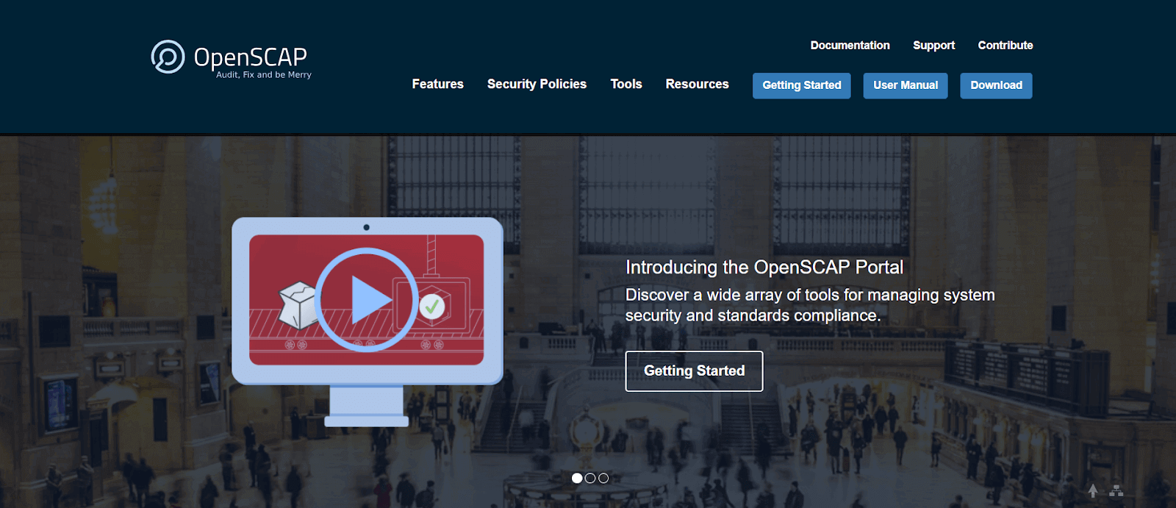
Task: Click the blue Getting Started header button
Action: click(x=802, y=85)
